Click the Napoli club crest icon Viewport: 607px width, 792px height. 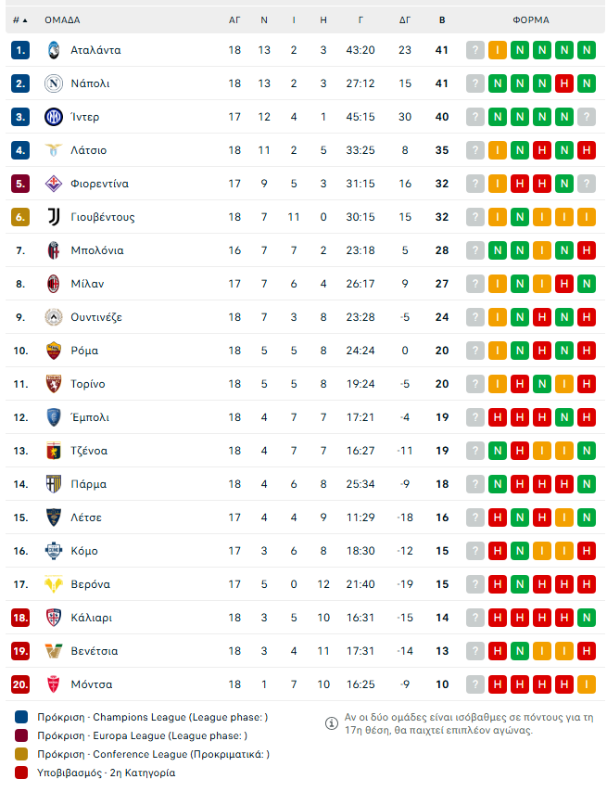53,83
